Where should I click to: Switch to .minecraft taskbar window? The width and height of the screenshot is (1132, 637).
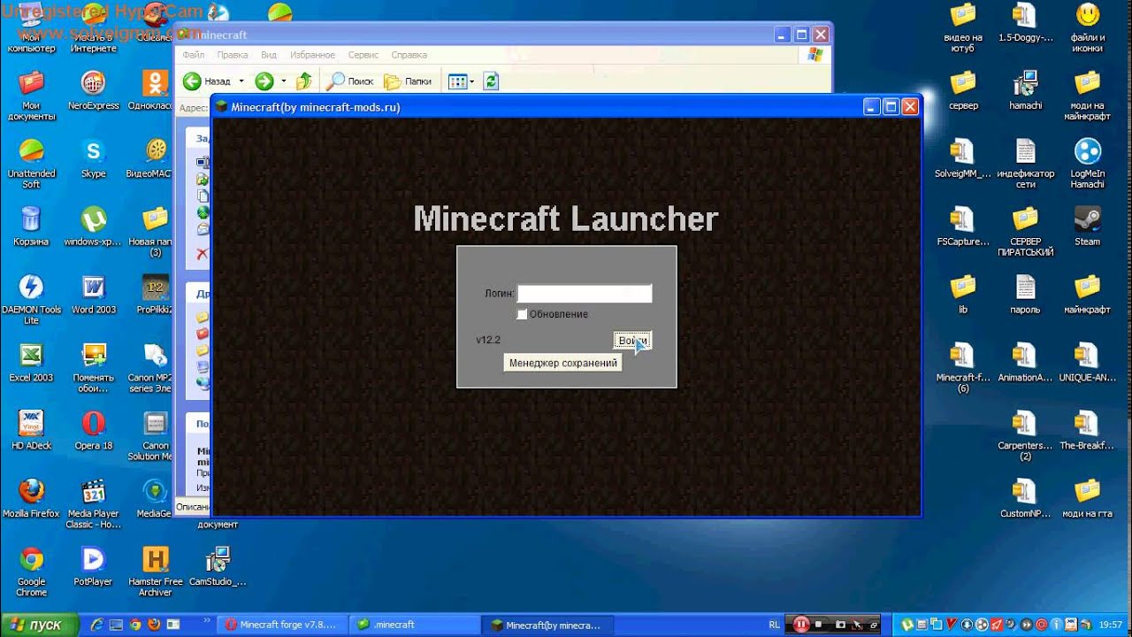[415, 625]
